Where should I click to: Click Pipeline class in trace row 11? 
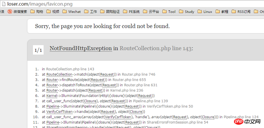click(53, 122)
